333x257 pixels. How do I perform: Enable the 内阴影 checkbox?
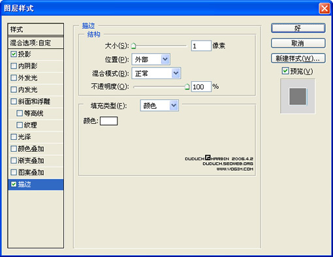tap(14, 66)
